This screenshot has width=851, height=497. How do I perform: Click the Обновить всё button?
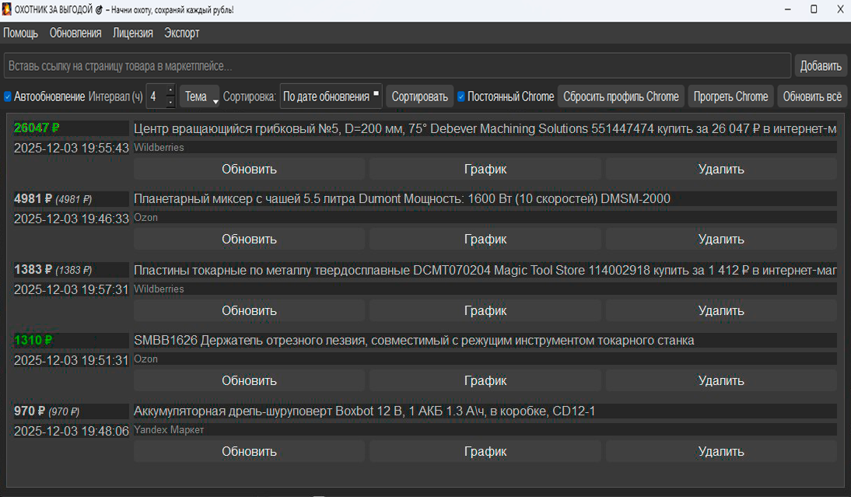click(811, 97)
